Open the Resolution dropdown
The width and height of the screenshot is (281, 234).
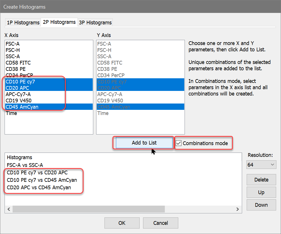click(x=261, y=165)
